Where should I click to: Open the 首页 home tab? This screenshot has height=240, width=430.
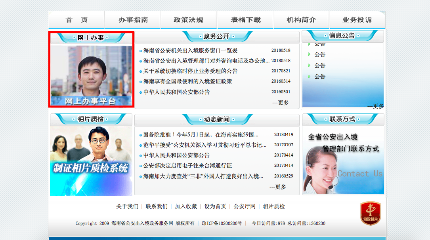pyautogui.click(x=76, y=20)
